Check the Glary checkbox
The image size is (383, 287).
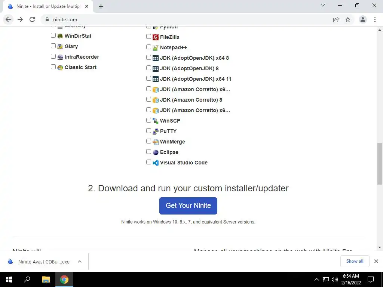(53, 46)
